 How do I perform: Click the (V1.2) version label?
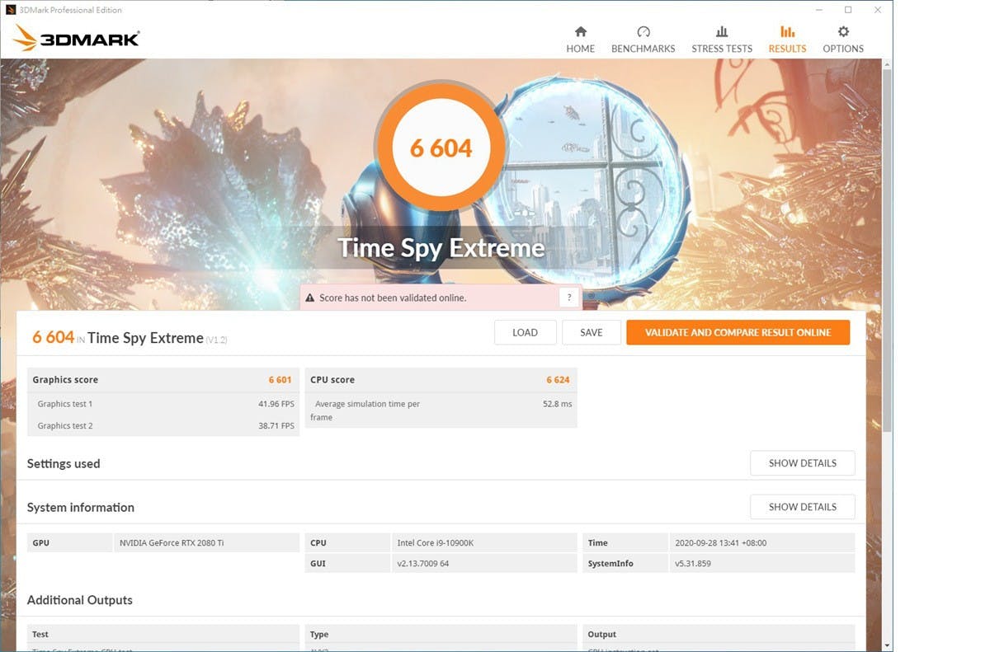(x=216, y=340)
